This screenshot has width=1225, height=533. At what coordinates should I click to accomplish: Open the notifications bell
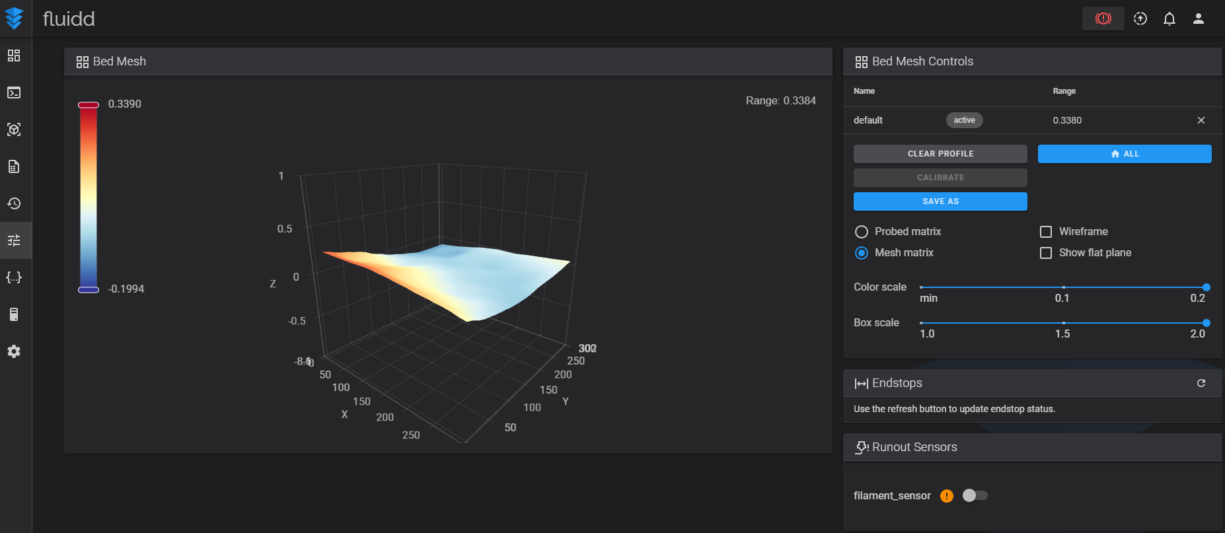tap(1169, 18)
